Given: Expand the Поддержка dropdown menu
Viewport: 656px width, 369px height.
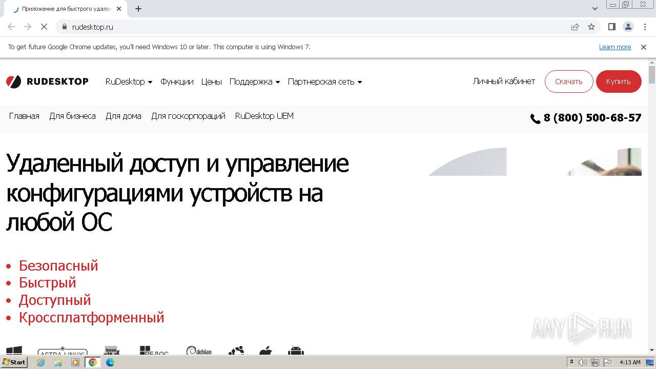Looking at the screenshot, I should (255, 81).
